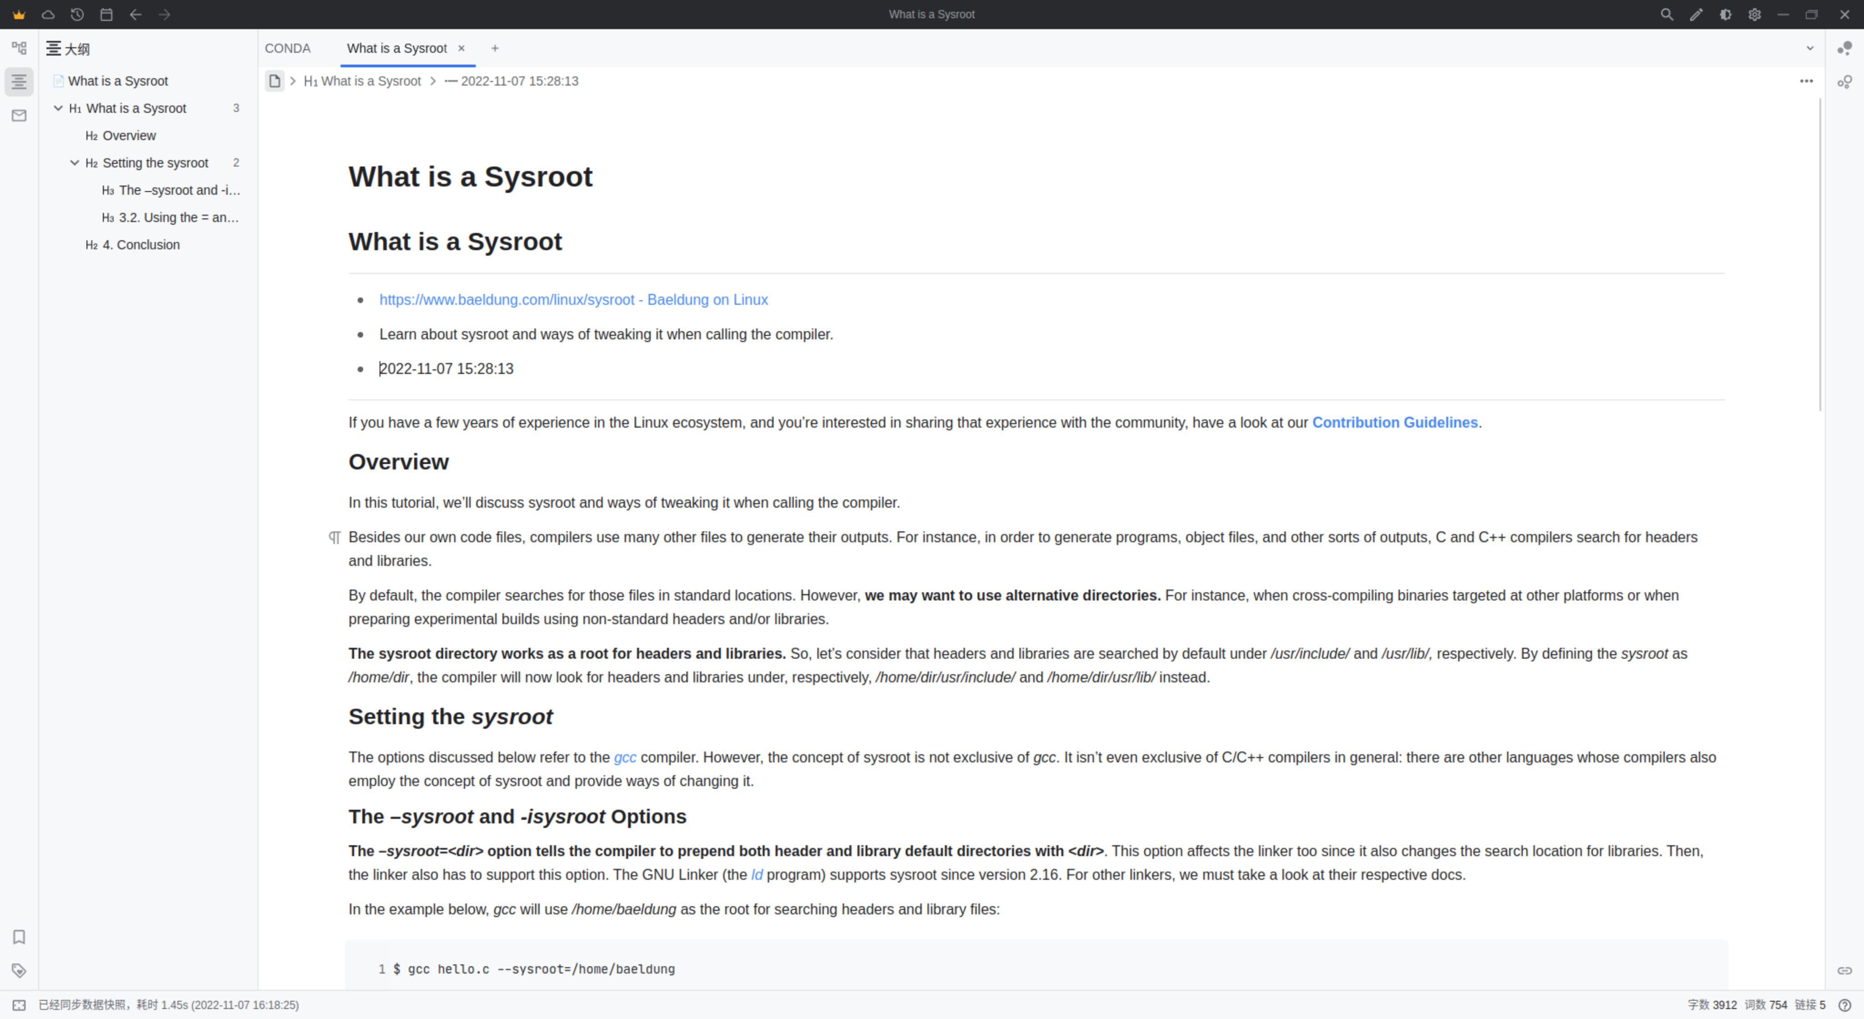Open a new tab with plus
The image size is (1864, 1019).
[x=495, y=49]
